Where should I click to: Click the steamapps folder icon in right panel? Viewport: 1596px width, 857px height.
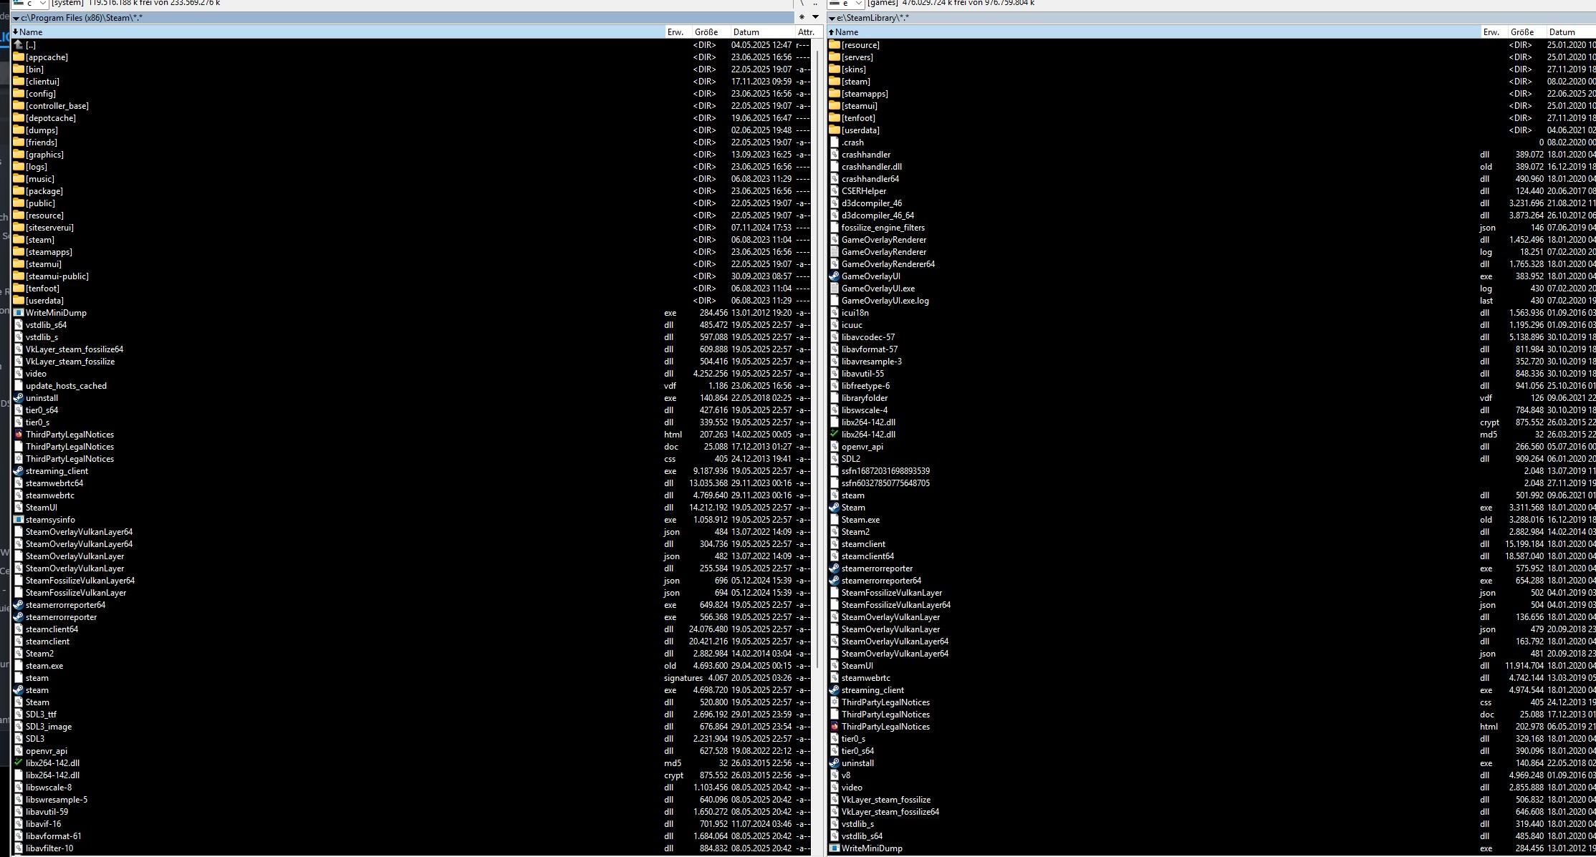(834, 94)
